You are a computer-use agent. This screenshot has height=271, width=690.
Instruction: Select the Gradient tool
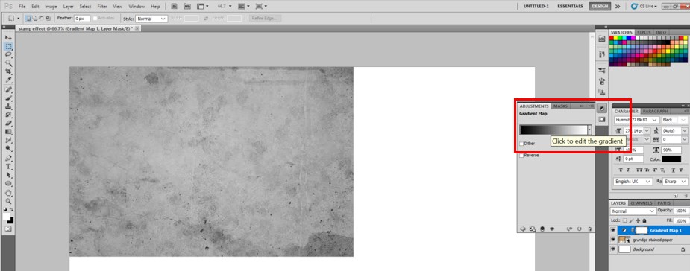tap(8, 131)
